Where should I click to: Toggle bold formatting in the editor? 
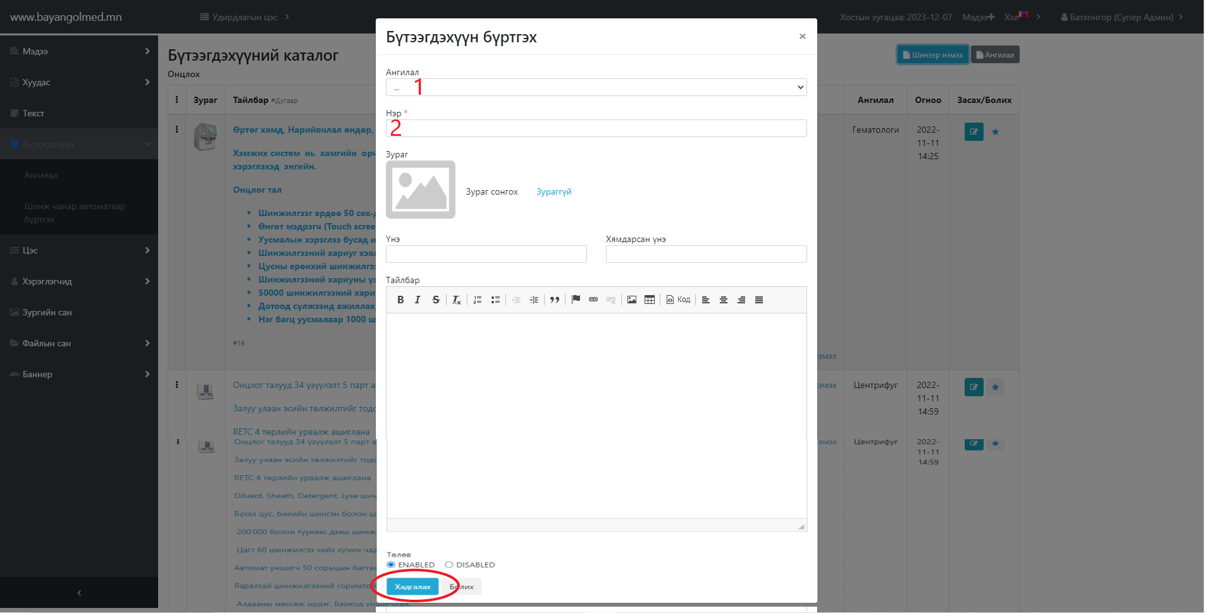400,300
